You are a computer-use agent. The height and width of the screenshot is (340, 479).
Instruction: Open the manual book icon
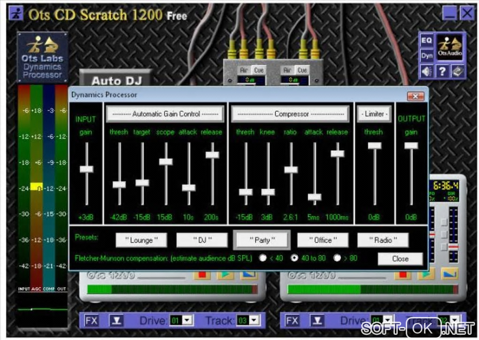[x=457, y=71]
